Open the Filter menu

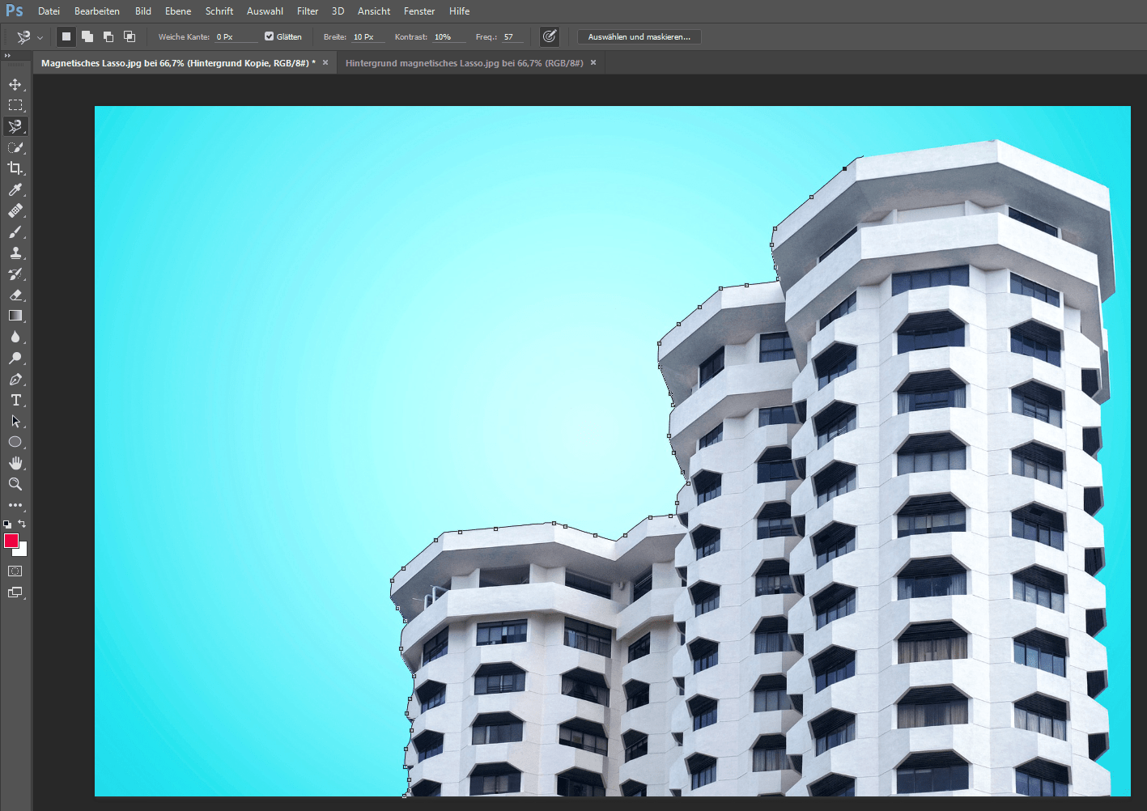pos(308,11)
